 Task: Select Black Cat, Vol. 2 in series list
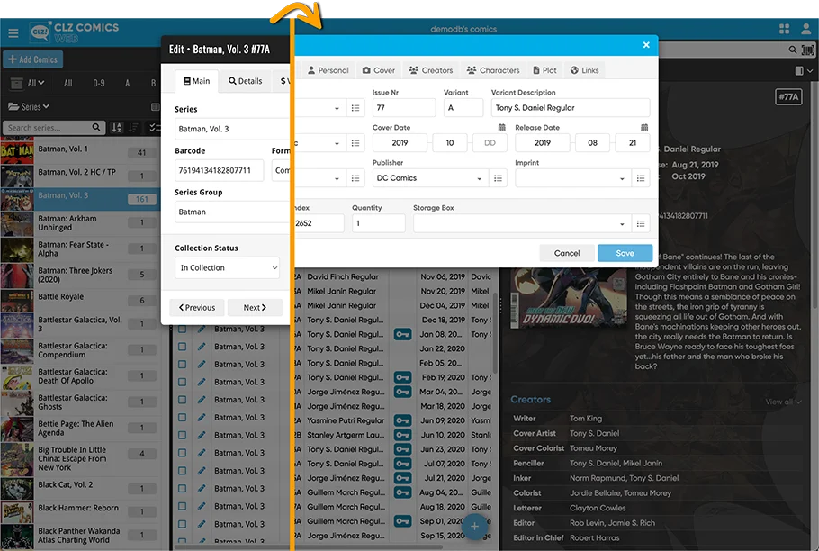click(80, 489)
